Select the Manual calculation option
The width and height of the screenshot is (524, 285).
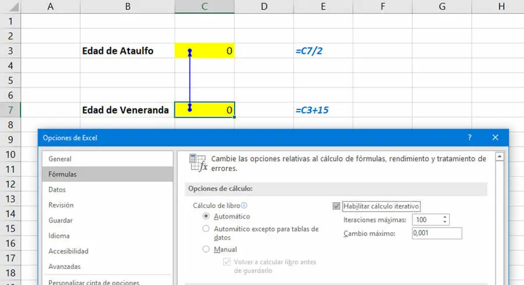[x=206, y=250]
